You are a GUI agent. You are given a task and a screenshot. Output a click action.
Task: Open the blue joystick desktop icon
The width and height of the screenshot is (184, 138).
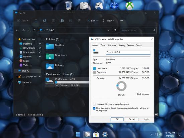(114, 6)
